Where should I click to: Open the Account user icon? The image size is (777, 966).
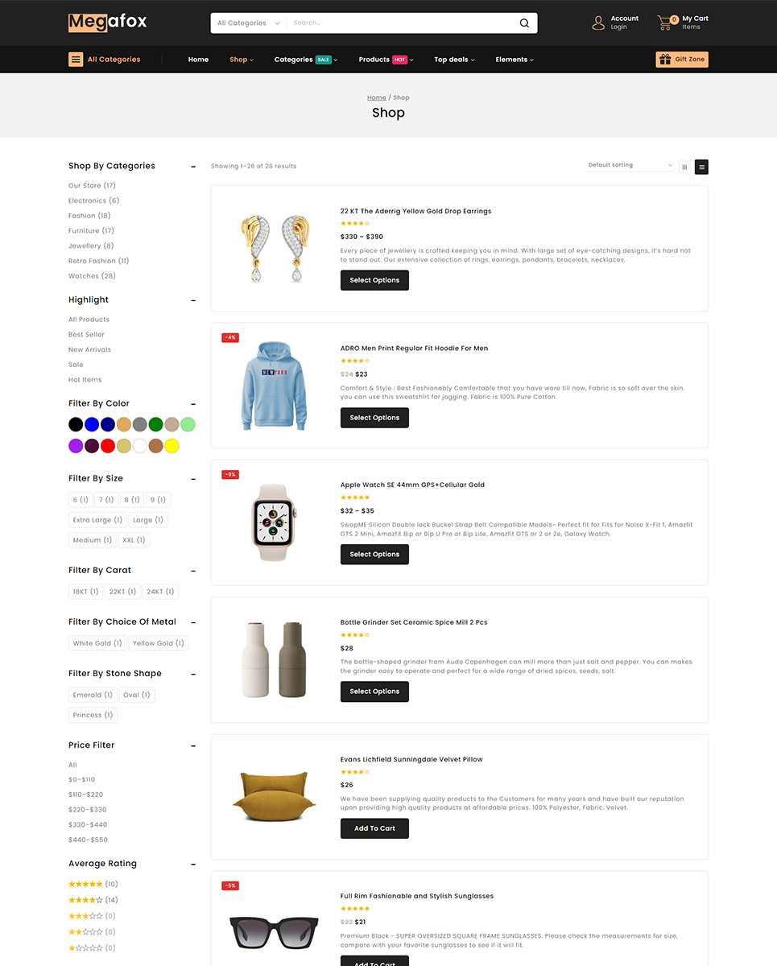pyautogui.click(x=598, y=23)
